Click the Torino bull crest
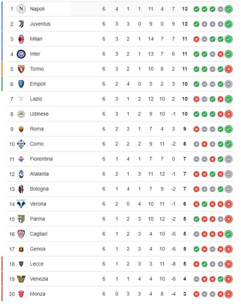 pyautogui.click(x=21, y=69)
